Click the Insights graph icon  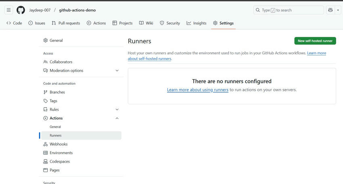coord(189,23)
